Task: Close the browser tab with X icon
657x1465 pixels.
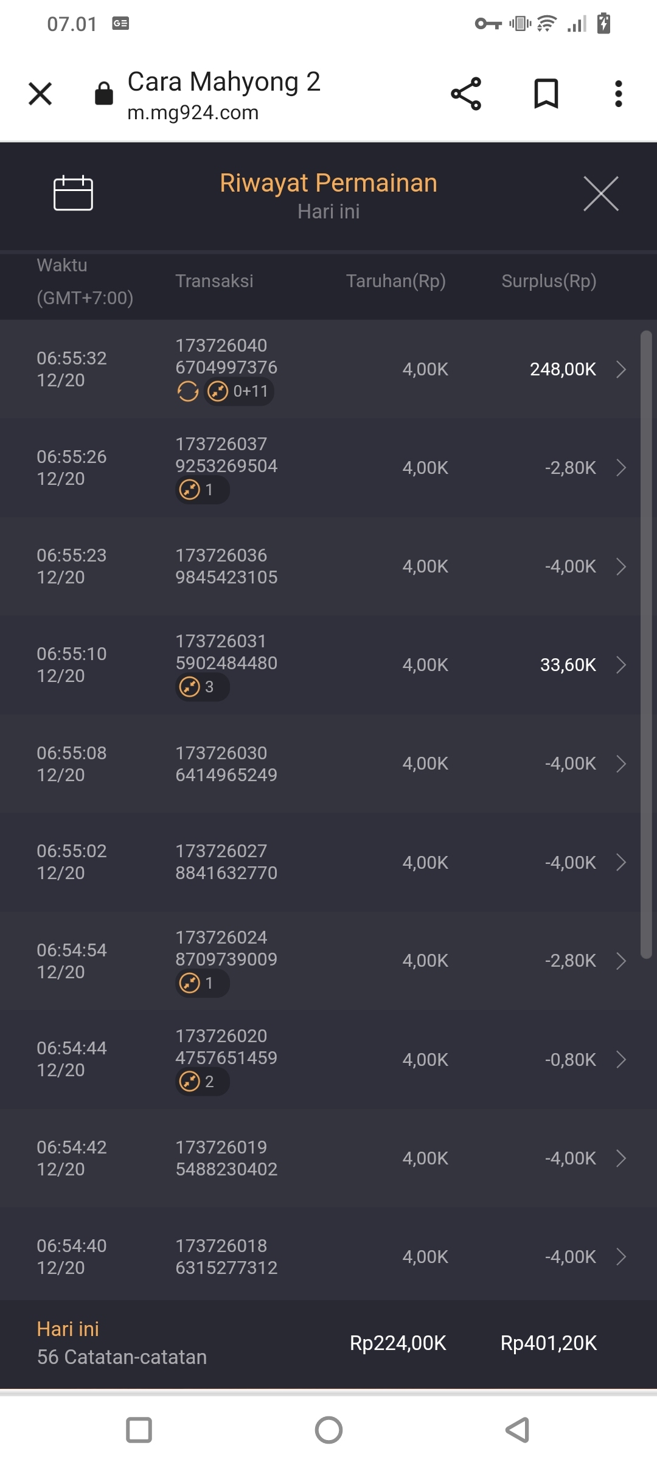Action: 40,94
